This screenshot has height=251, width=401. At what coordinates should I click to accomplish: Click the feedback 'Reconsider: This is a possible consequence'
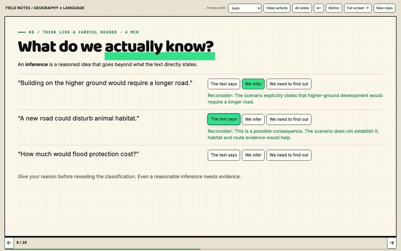pos(293,134)
